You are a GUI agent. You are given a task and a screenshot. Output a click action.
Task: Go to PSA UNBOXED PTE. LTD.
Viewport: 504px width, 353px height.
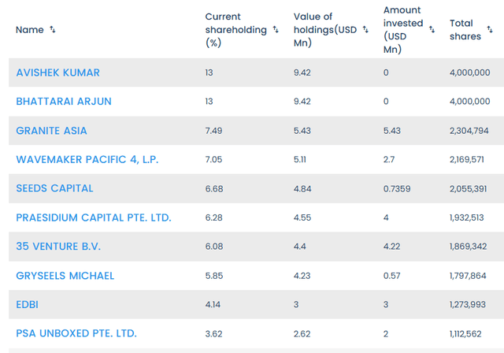click(76, 333)
